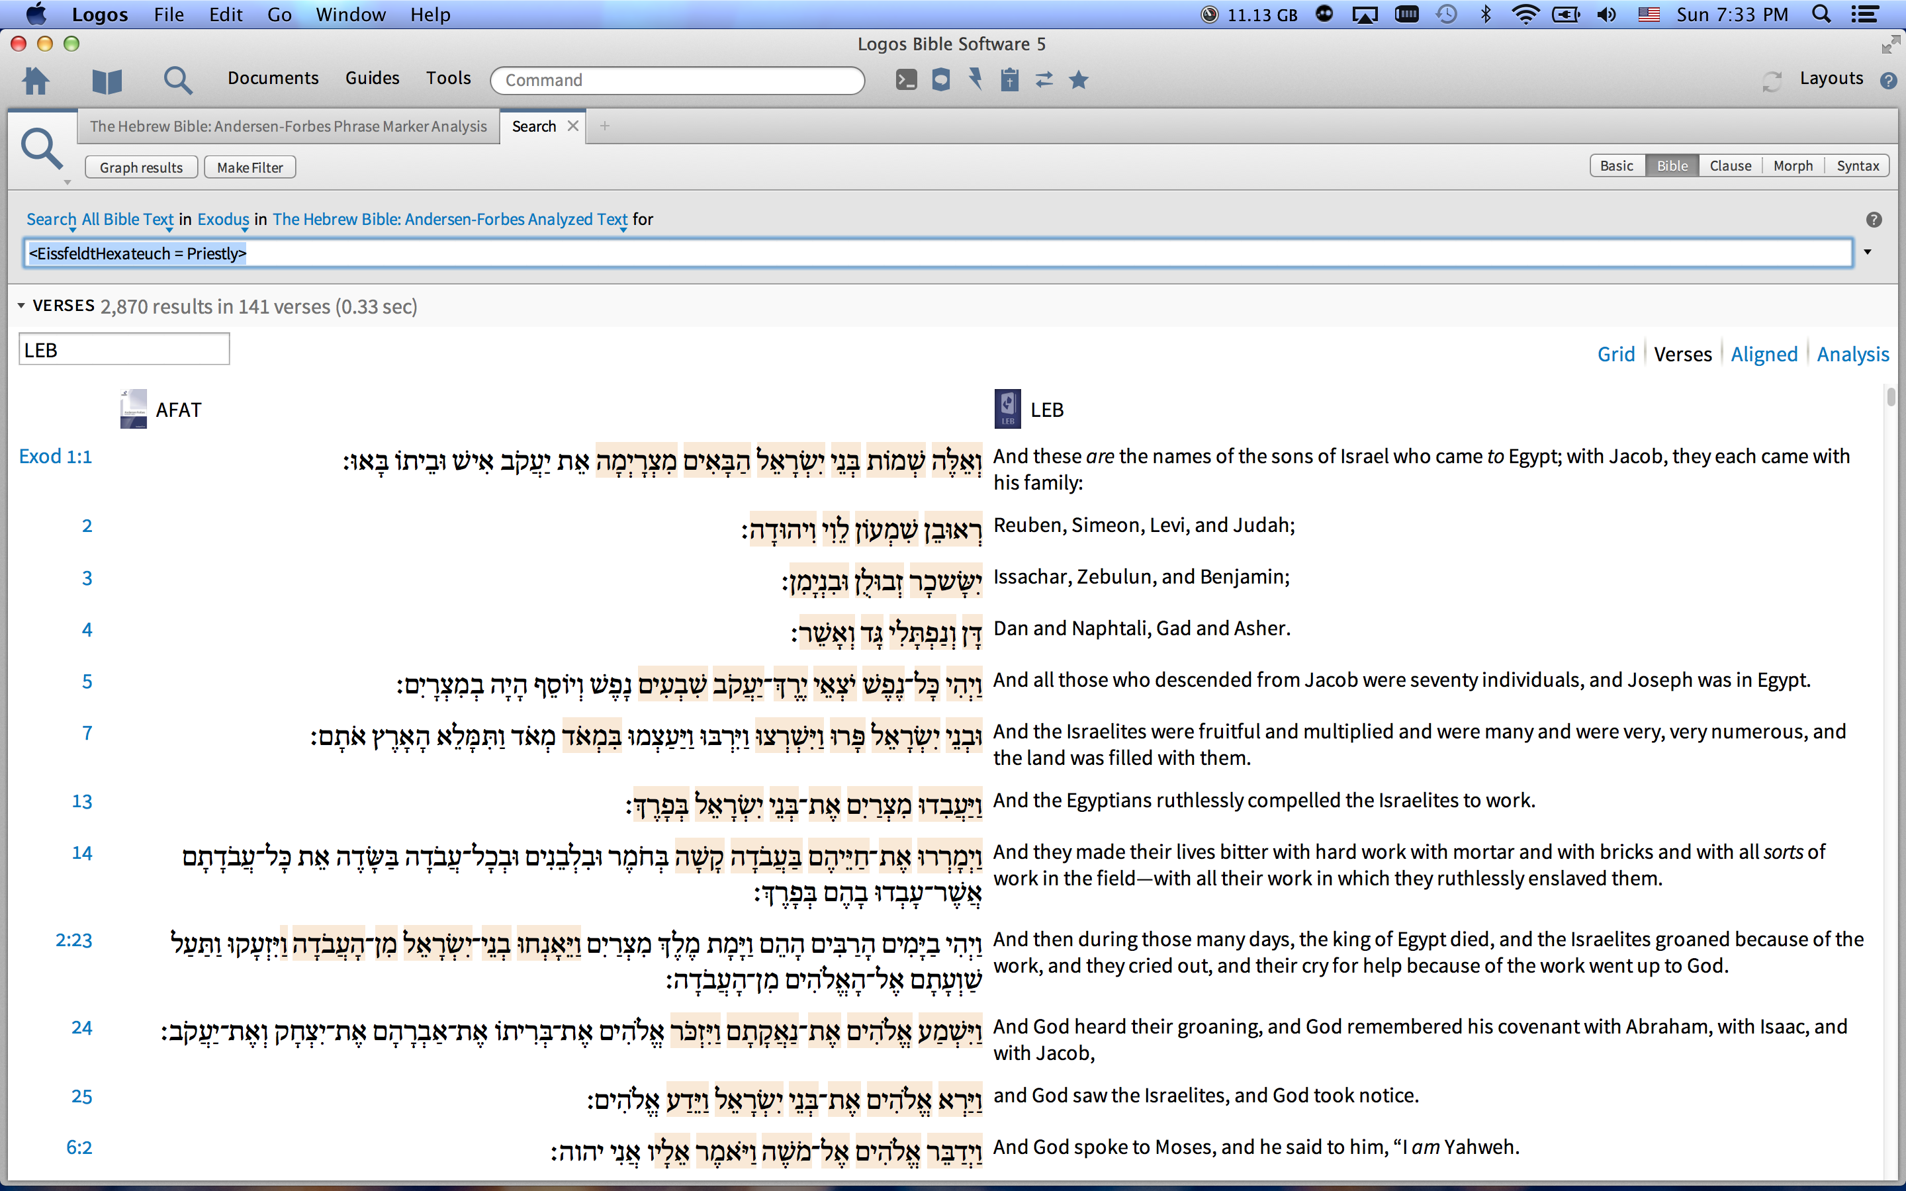
Task: Select the Basic search type
Action: (1616, 166)
